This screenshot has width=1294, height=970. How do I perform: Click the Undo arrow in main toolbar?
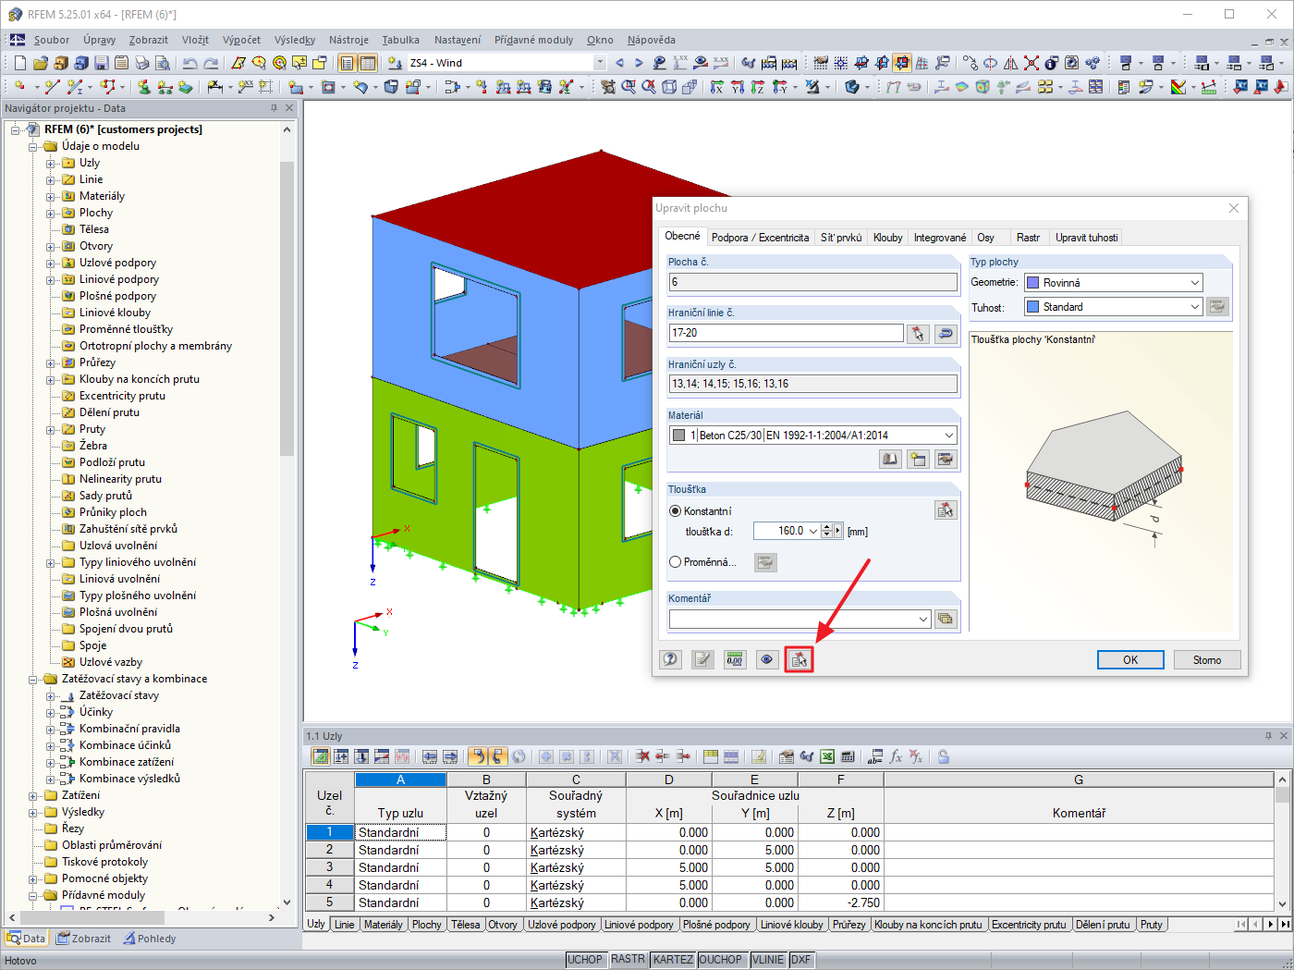189,63
